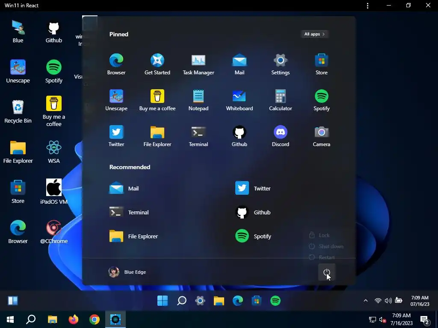This screenshot has height=328, width=438.
Task: Open recommended Twitter item
Action: 253,188
